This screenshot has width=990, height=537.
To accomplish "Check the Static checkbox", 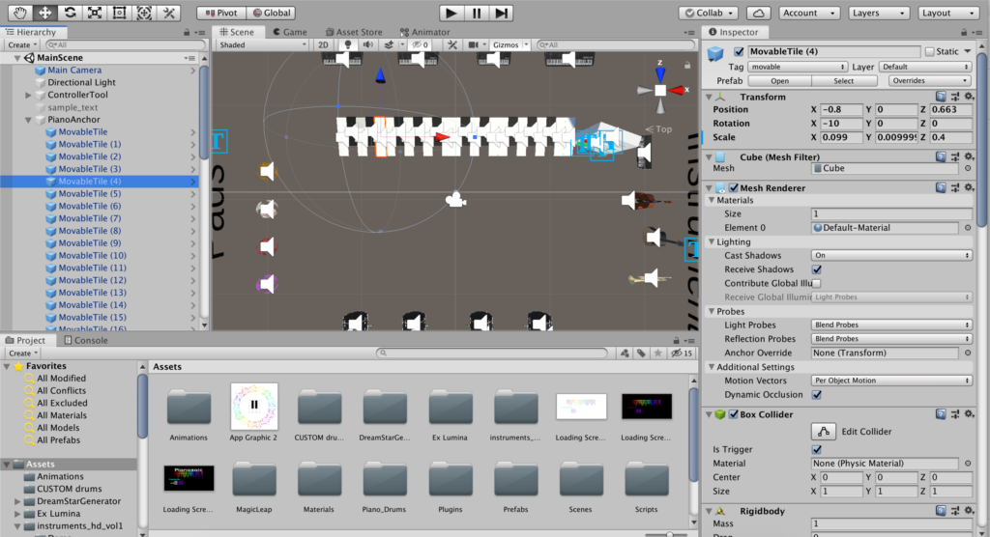I will (x=930, y=51).
